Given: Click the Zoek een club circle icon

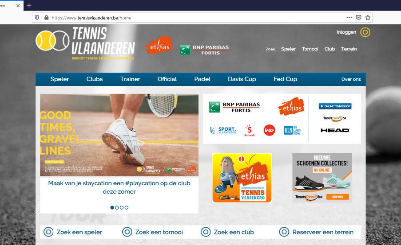Looking at the screenshot, I should [205, 232].
